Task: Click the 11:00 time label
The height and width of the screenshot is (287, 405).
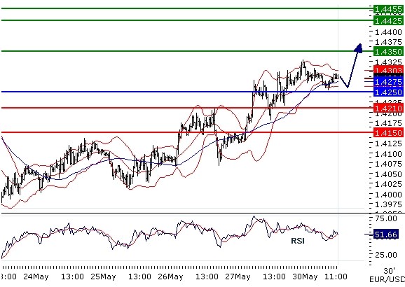Action: [336, 276]
